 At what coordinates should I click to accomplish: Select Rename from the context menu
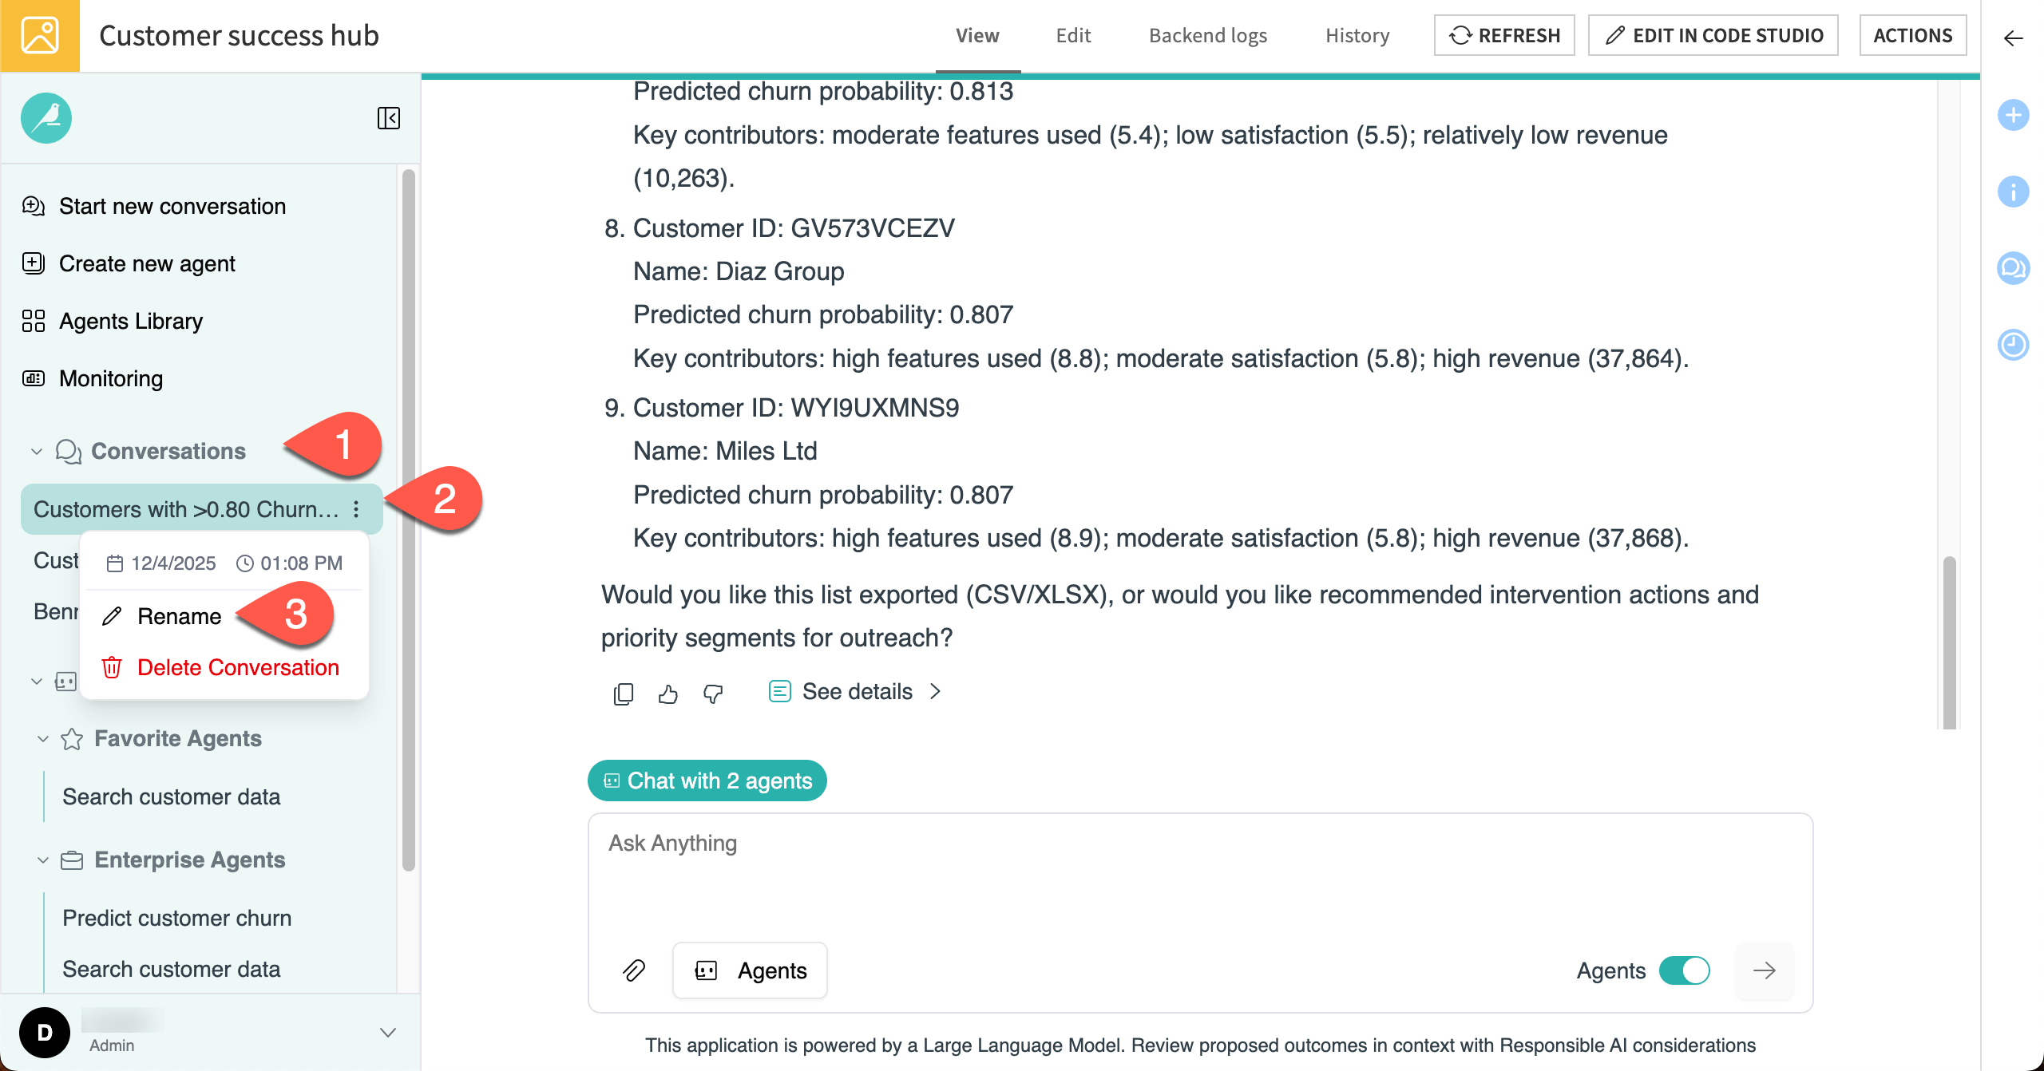coord(179,615)
